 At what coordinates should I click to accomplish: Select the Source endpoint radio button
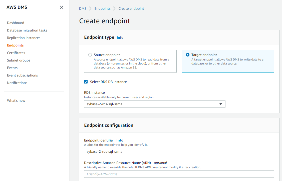point(90,55)
